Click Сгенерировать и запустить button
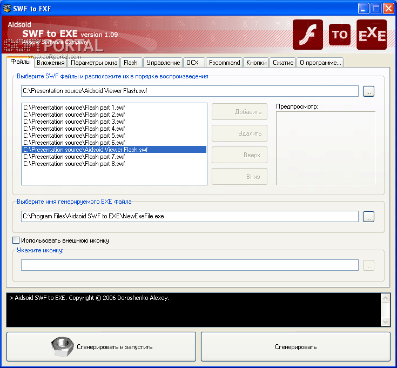Screen dimensions: 397x368 (102, 347)
